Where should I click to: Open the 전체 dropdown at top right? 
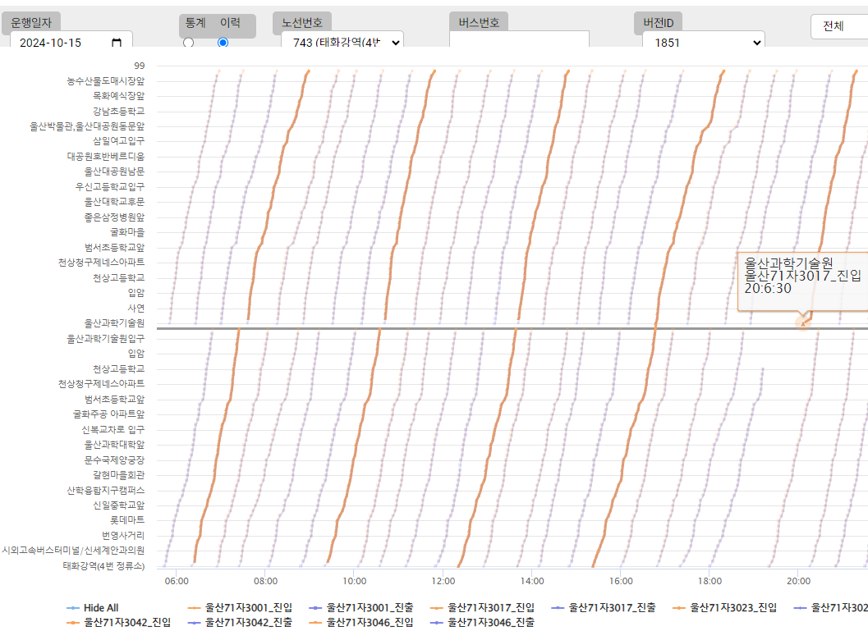[x=839, y=26]
